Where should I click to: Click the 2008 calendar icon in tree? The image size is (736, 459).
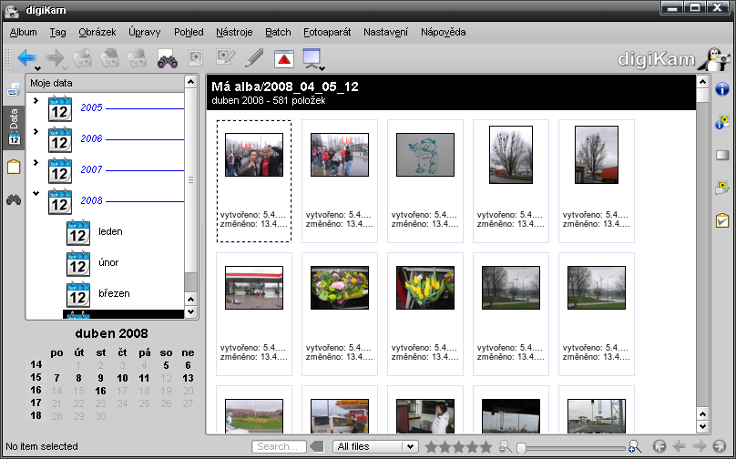point(60,201)
